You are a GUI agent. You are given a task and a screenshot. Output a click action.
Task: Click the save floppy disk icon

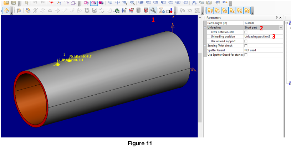click(x=14, y=2)
